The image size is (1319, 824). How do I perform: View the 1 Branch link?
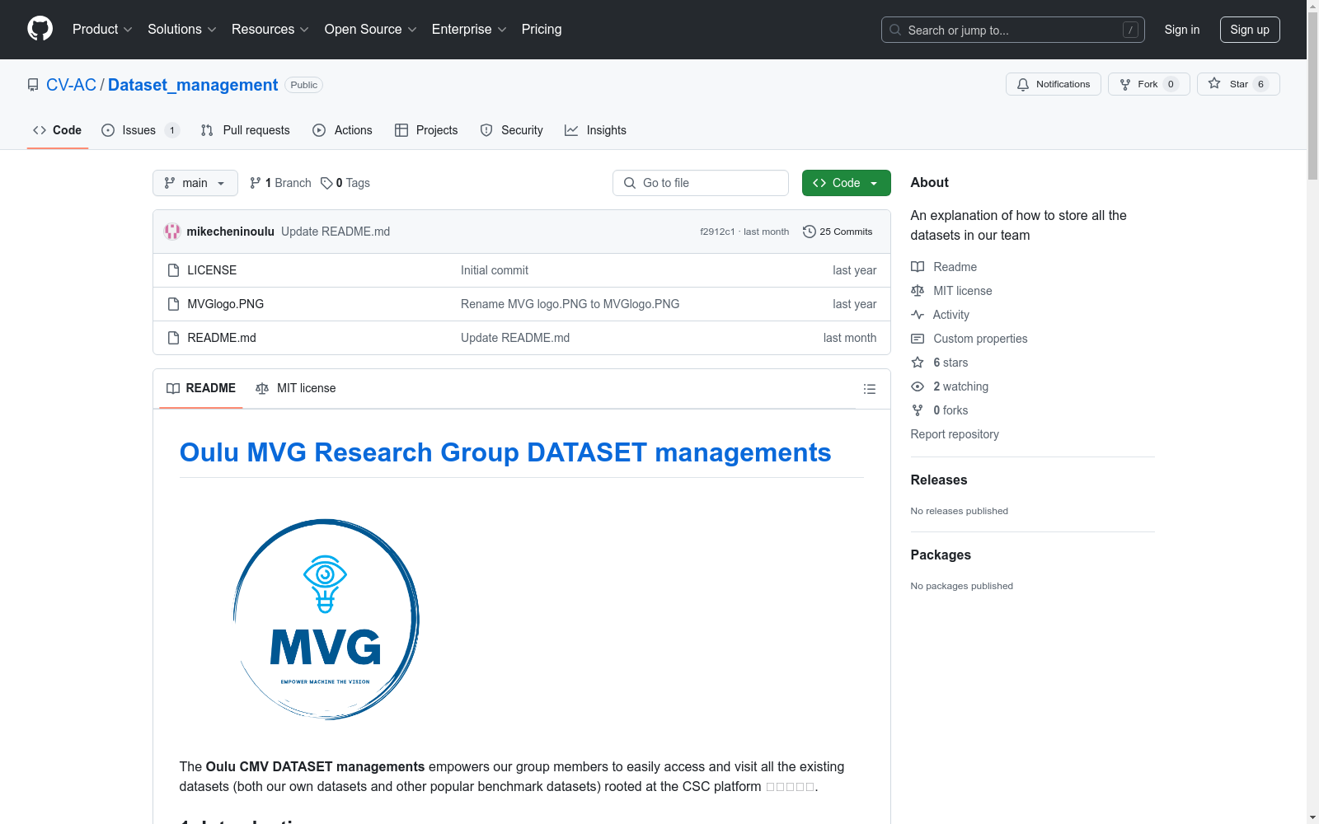click(280, 183)
